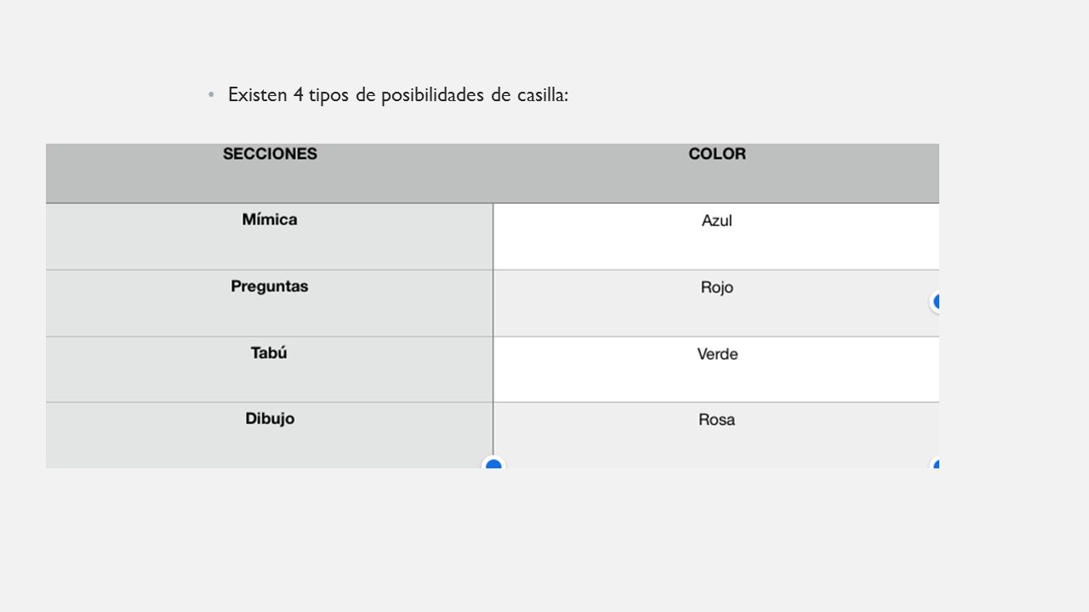The height and width of the screenshot is (612, 1089).
Task: Select the "Verde" color cell
Action: coord(716,370)
